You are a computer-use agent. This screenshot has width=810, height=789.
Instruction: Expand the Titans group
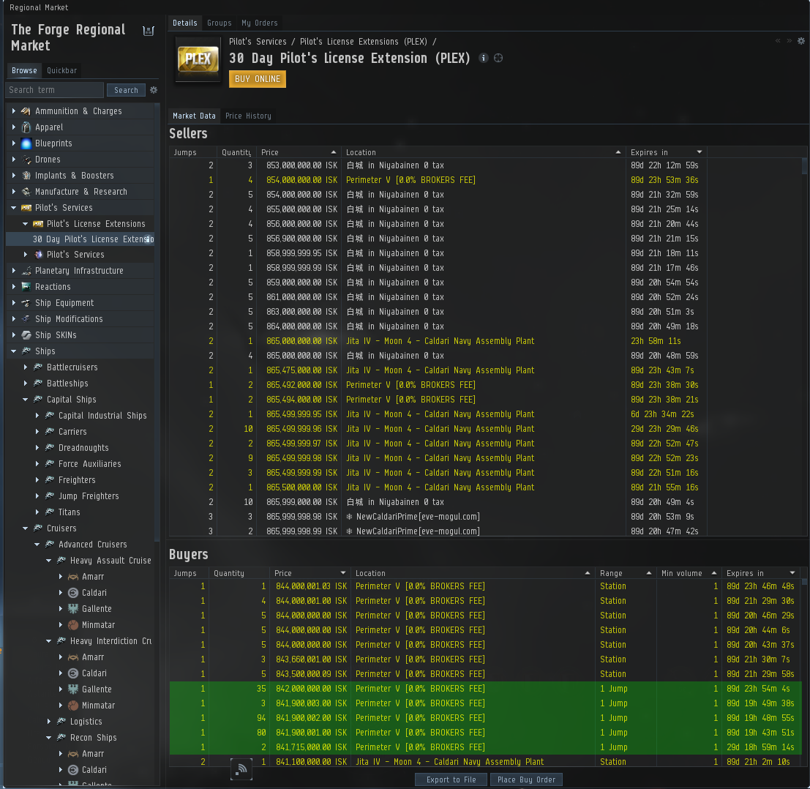point(37,512)
